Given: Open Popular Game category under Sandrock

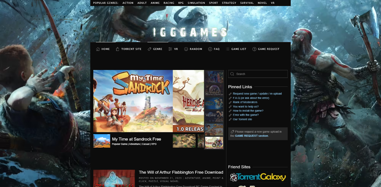Looking at the screenshot, I should click(120, 144).
